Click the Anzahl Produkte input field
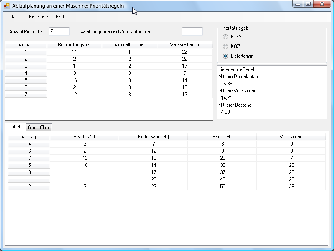Screen dimensions: 334x251 (59, 31)
